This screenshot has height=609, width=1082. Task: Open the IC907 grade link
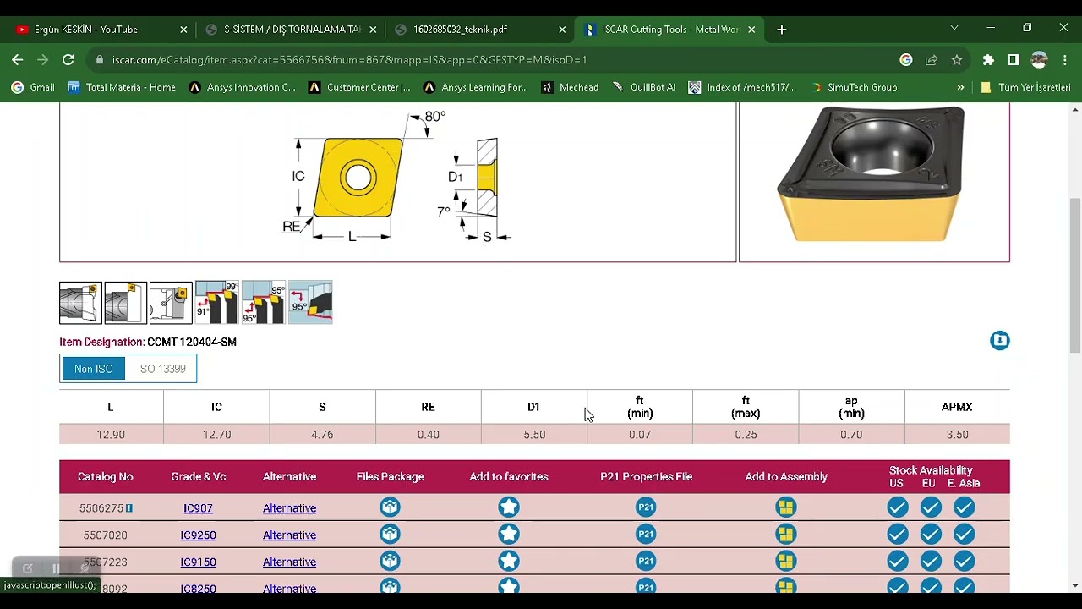coord(198,508)
